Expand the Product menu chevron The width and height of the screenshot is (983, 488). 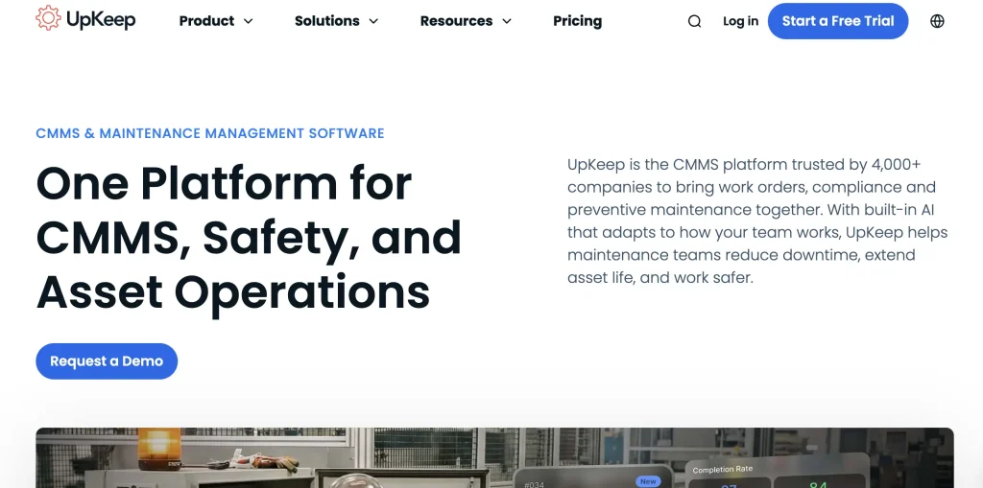click(x=249, y=21)
